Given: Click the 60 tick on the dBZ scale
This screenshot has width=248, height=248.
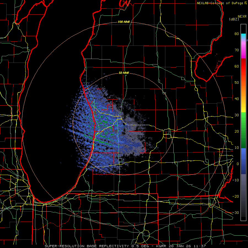Looking at the screenshot, I should coord(237,66).
